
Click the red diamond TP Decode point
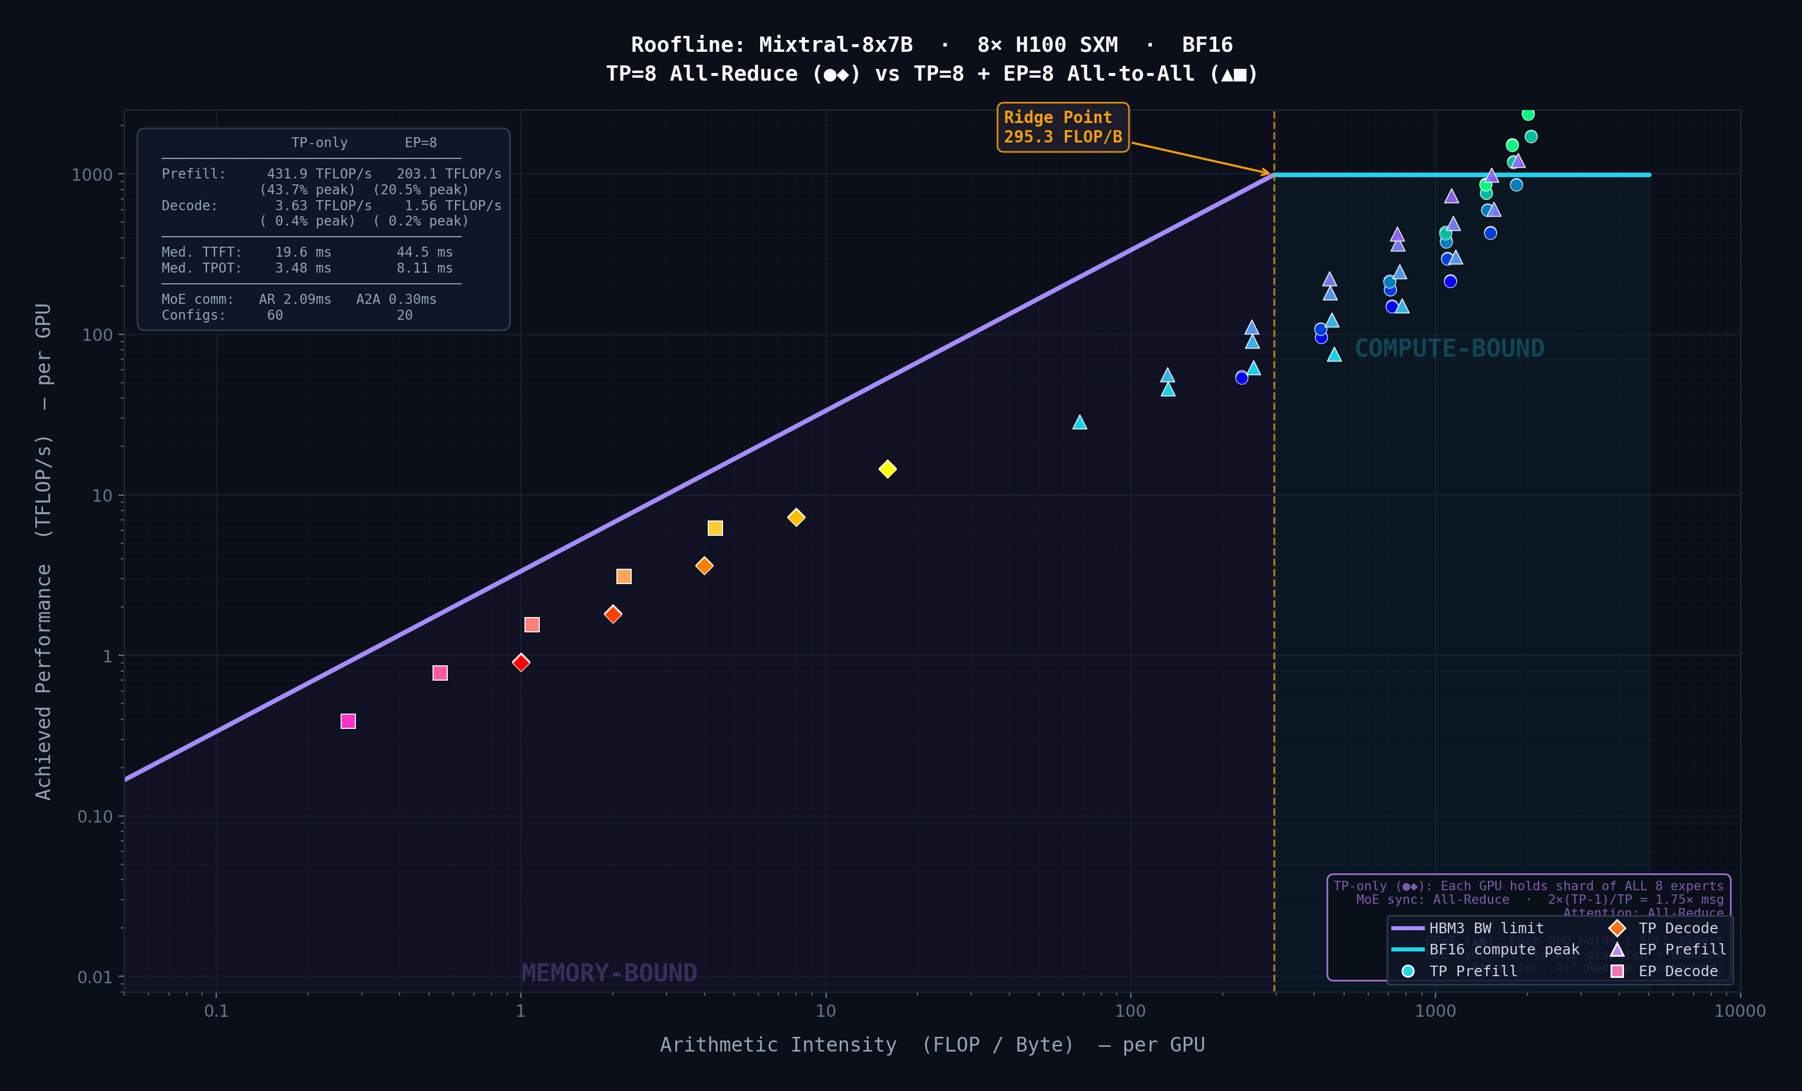pos(521,663)
